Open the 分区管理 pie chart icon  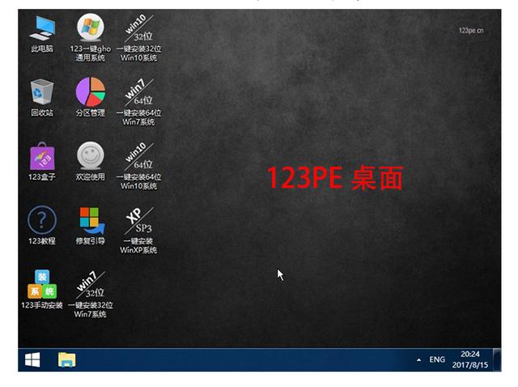point(90,97)
